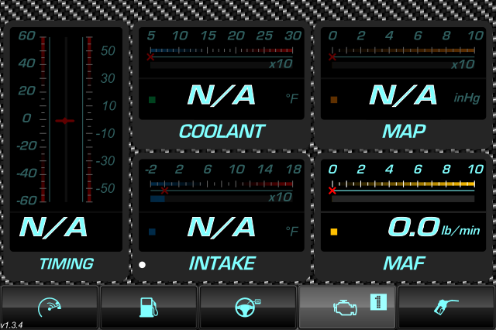Click the yellow MAF scale bar
The width and height of the screenshot is (496, 330).
point(403,184)
